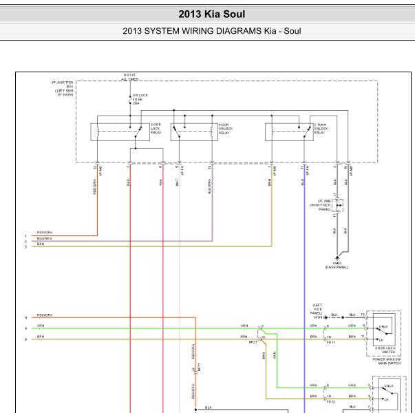Click the "HOT AT ALL TIMES" label
The width and height of the screenshot is (415, 413).
[129, 77]
